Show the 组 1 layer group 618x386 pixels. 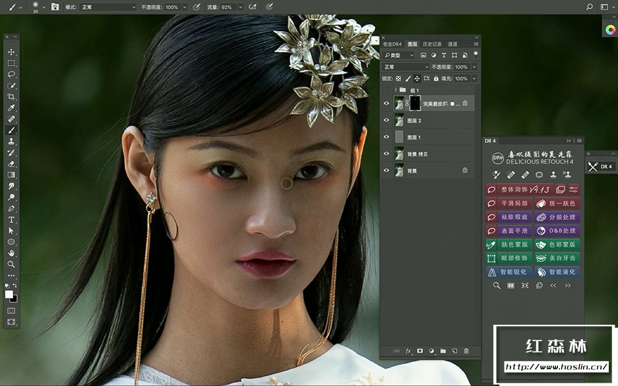click(386, 90)
